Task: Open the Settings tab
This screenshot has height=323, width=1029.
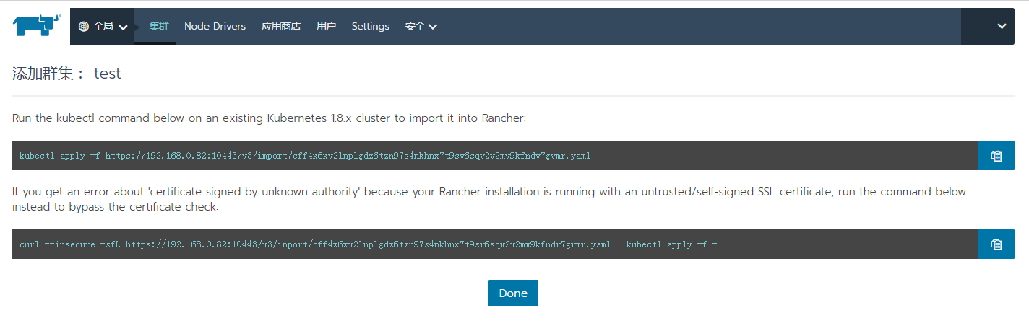Action: pyautogui.click(x=370, y=26)
